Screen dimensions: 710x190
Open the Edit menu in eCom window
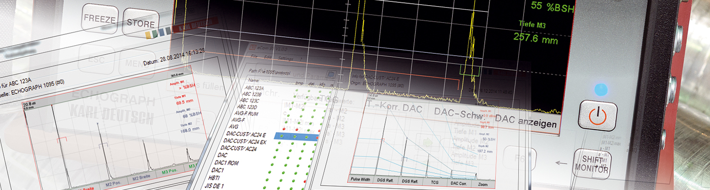coord(268,57)
